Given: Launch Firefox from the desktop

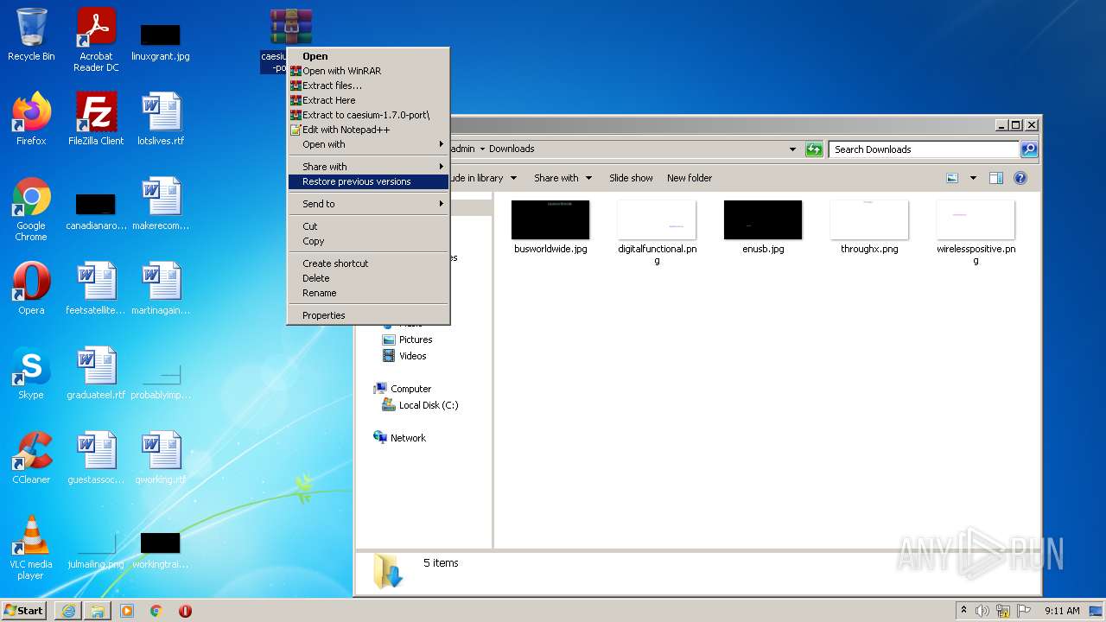Looking at the screenshot, I should (x=31, y=119).
